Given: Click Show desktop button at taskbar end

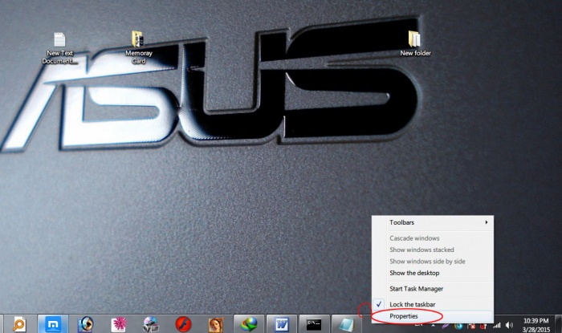Looking at the screenshot, I should (x=559, y=324).
